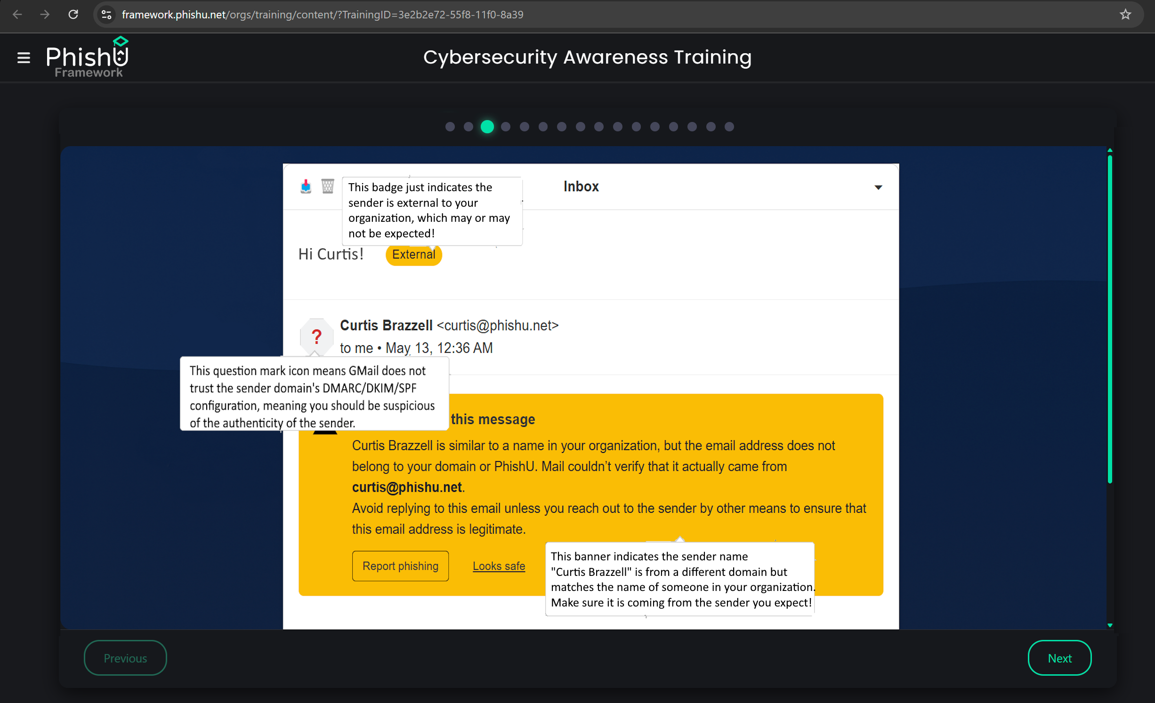Click the Looks safe link
Viewport: 1155px width, 703px height.
[x=499, y=566]
